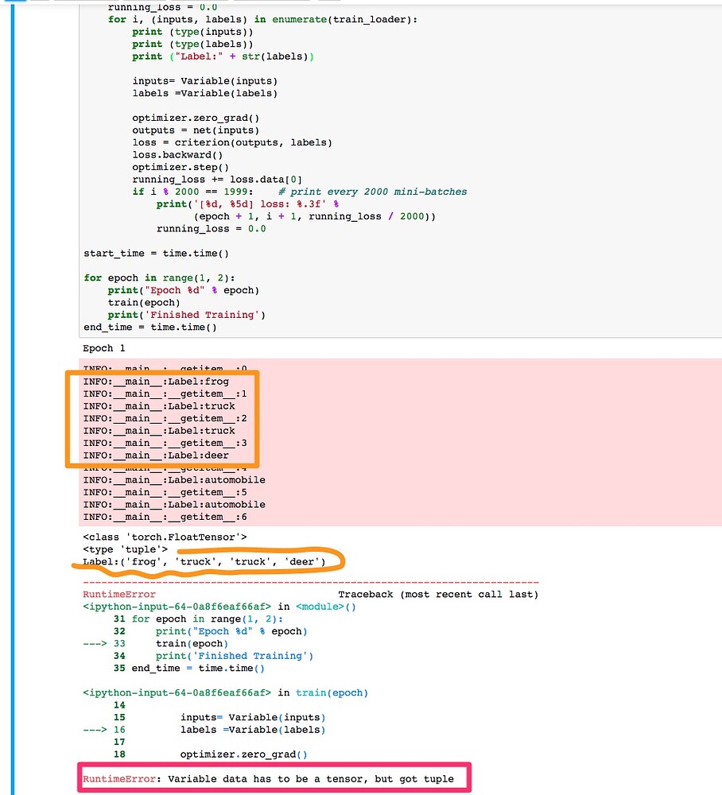Image resolution: width=722 pixels, height=795 pixels.
Task: Select the pink-boxed RuntimeError message
Action: (274, 778)
